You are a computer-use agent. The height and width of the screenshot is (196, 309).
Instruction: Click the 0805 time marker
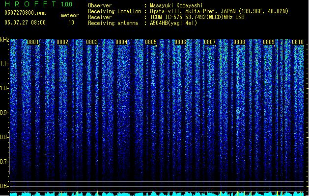[151, 42]
